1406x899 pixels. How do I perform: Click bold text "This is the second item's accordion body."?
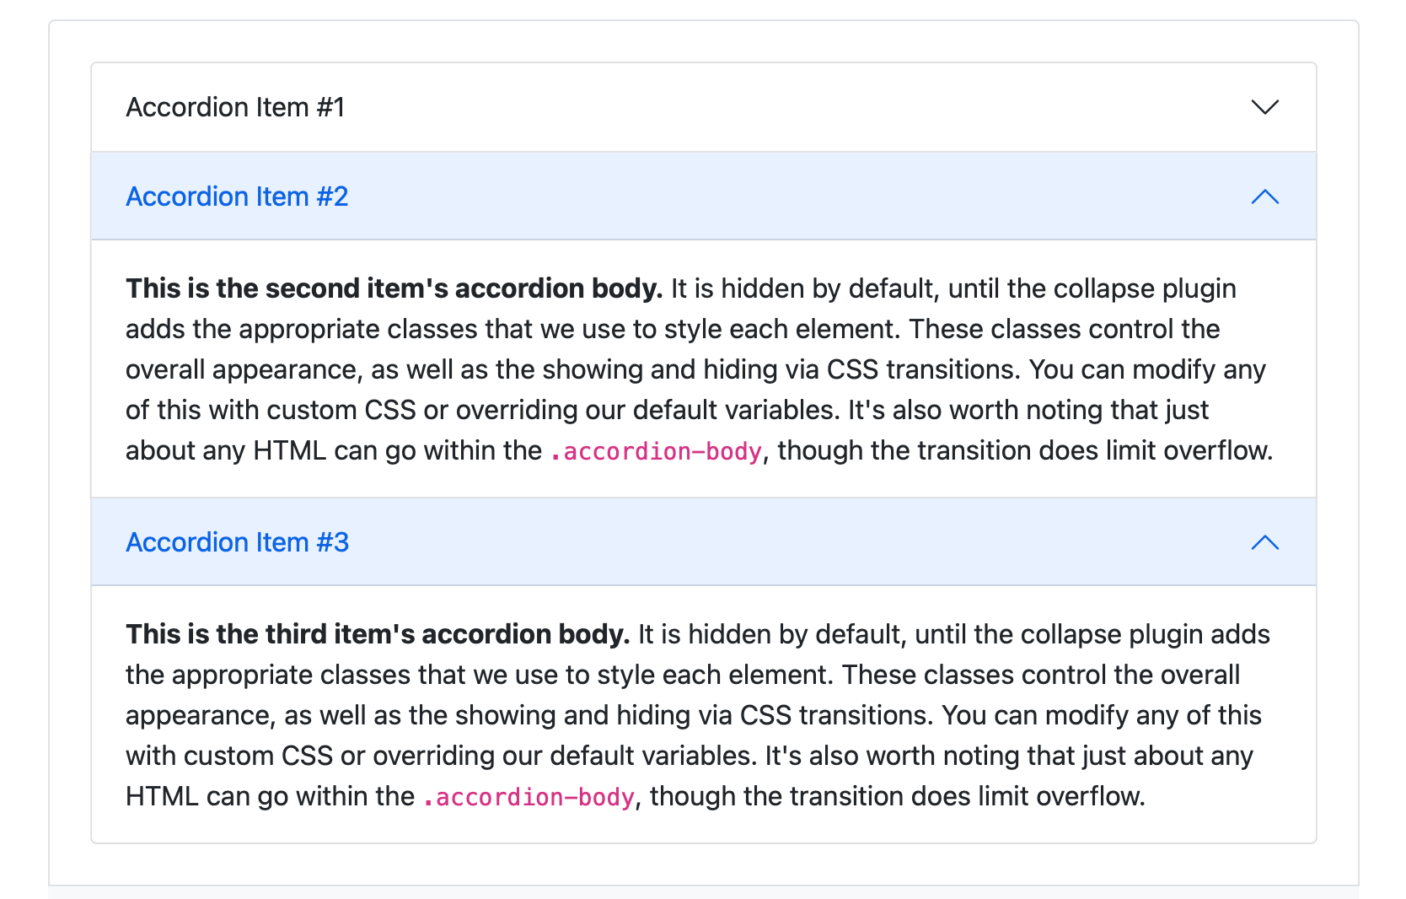pos(394,288)
